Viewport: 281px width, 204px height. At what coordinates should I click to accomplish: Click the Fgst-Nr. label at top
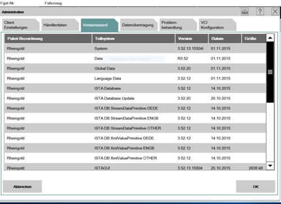coord(7,3)
